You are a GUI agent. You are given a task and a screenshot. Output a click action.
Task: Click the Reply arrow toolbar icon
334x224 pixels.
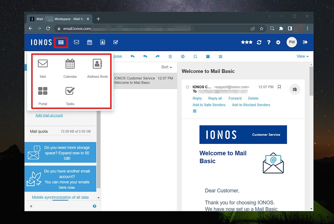[132, 57]
